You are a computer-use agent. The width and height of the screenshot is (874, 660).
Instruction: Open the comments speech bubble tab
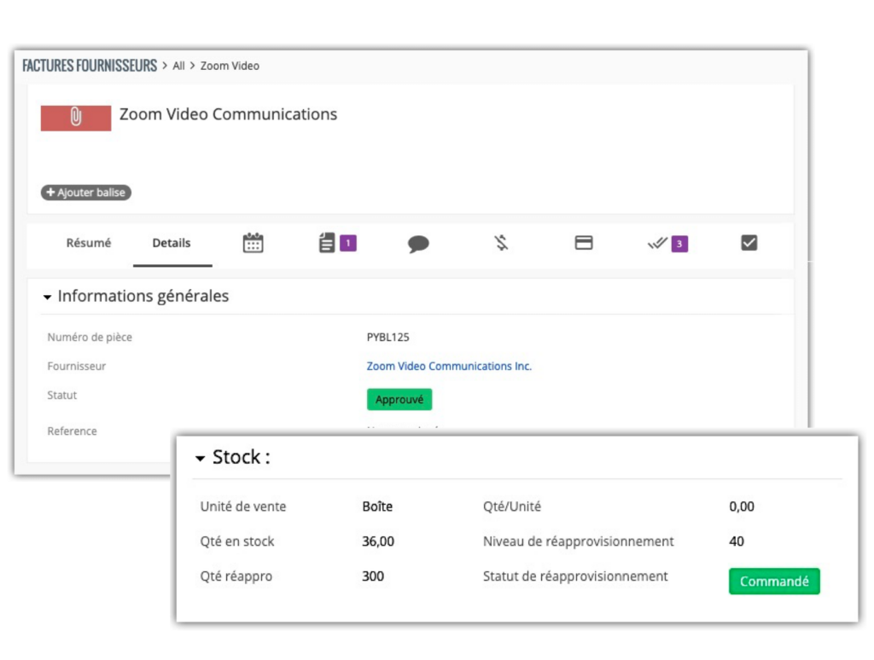(x=418, y=244)
